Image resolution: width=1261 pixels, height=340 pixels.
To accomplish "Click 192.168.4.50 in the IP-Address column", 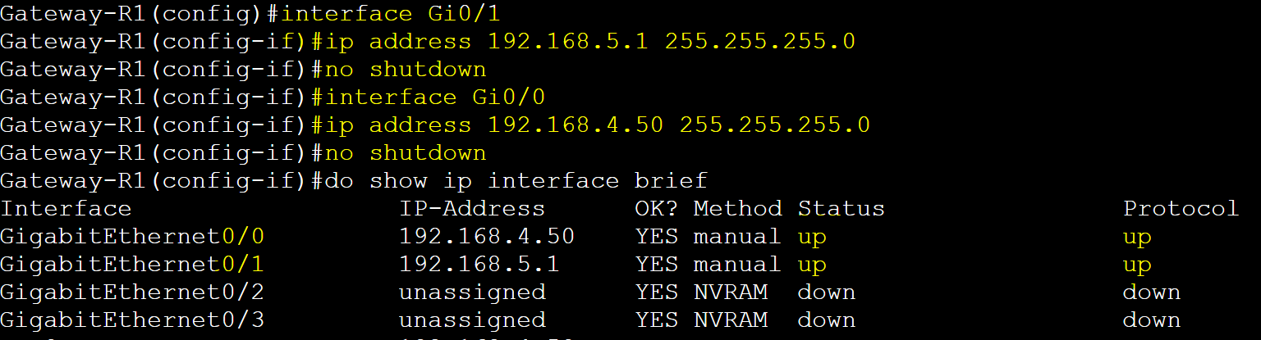I will [487, 237].
